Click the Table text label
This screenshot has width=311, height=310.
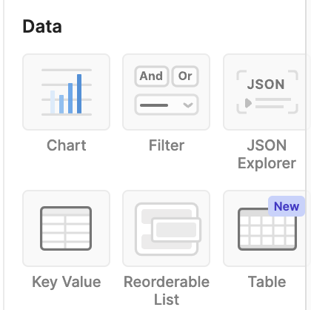click(267, 282)
